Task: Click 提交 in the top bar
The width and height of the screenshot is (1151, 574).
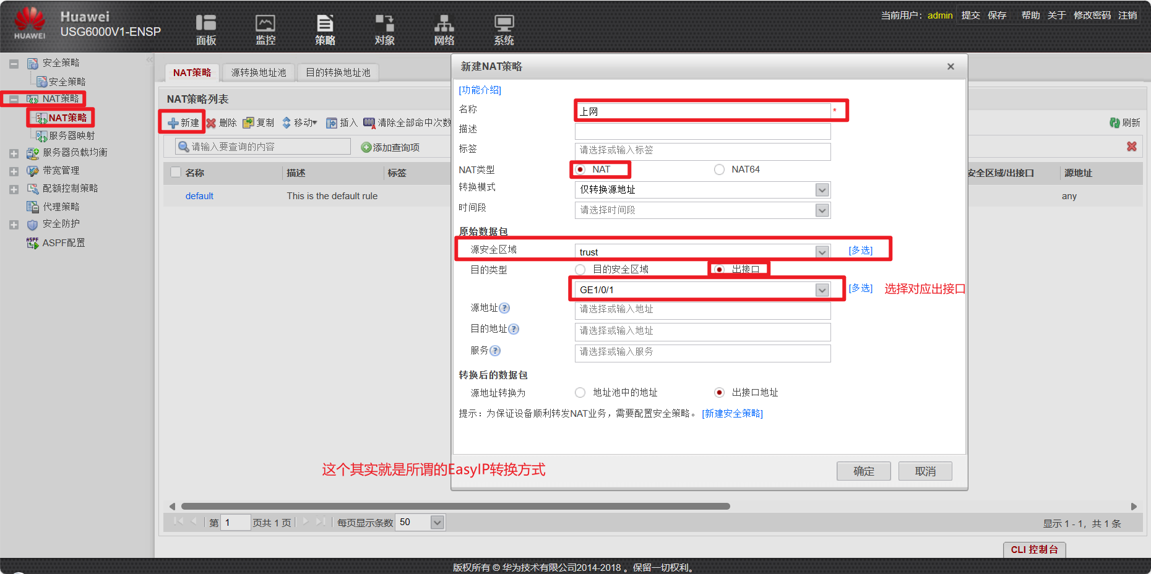Action: click(970, 15)
